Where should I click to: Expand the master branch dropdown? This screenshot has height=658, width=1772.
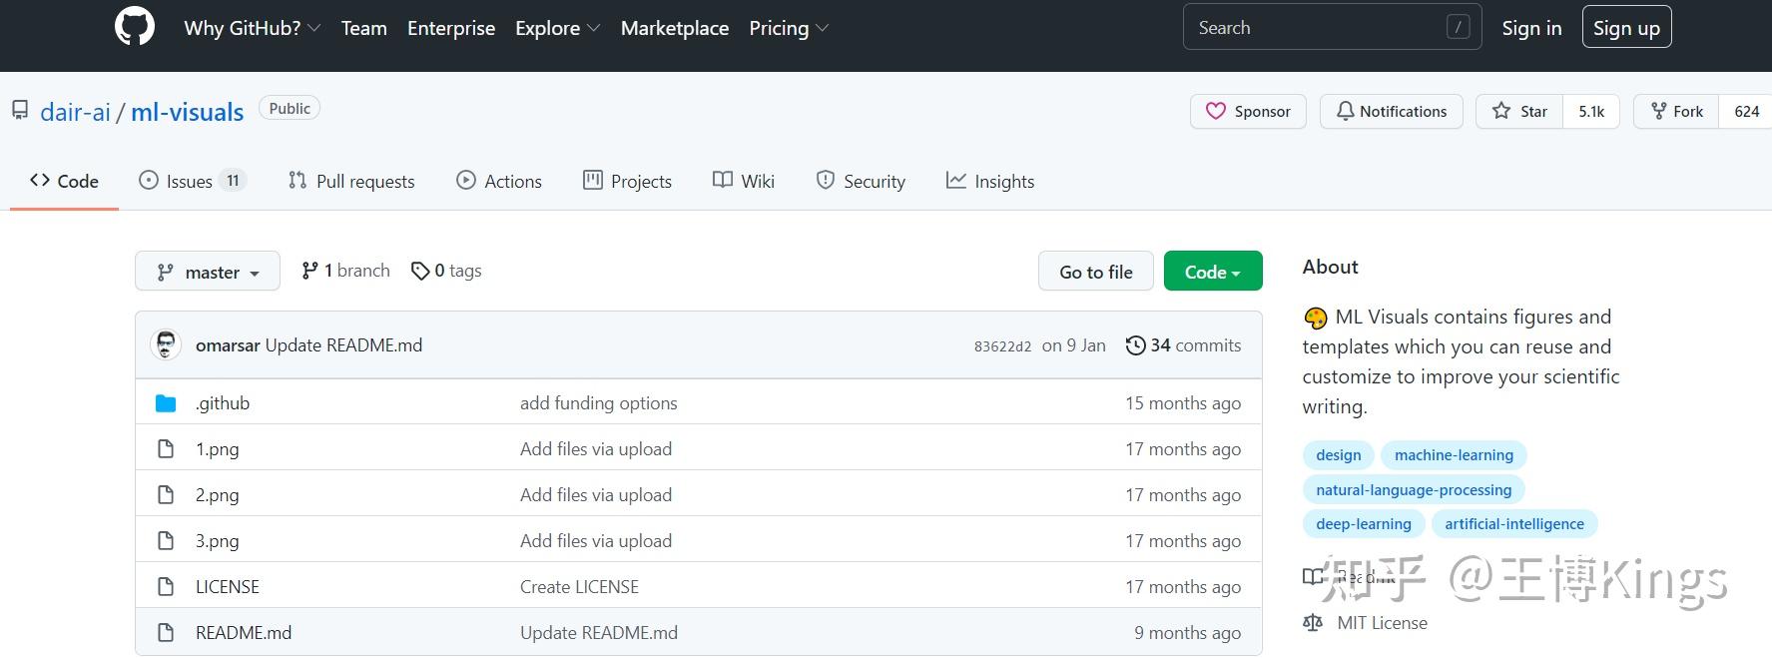[208, 272]
